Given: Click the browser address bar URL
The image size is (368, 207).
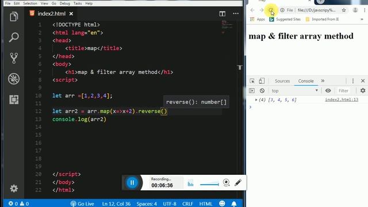Looking at the screenshot, I should pos(316,10).
